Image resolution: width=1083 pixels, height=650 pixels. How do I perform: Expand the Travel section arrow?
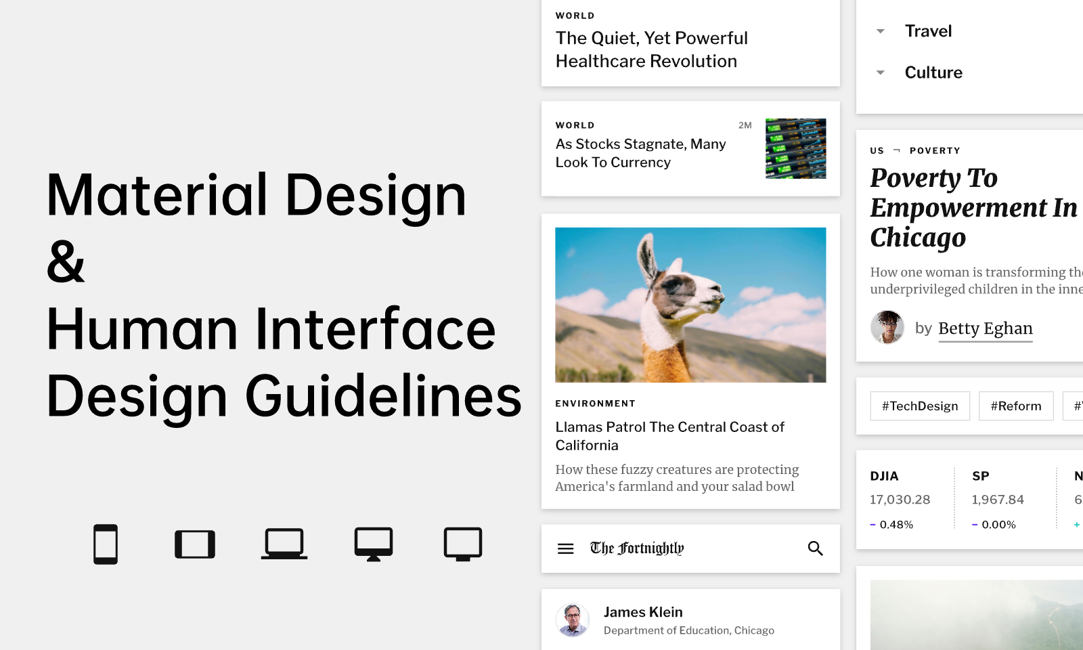[x=881, y=31]
